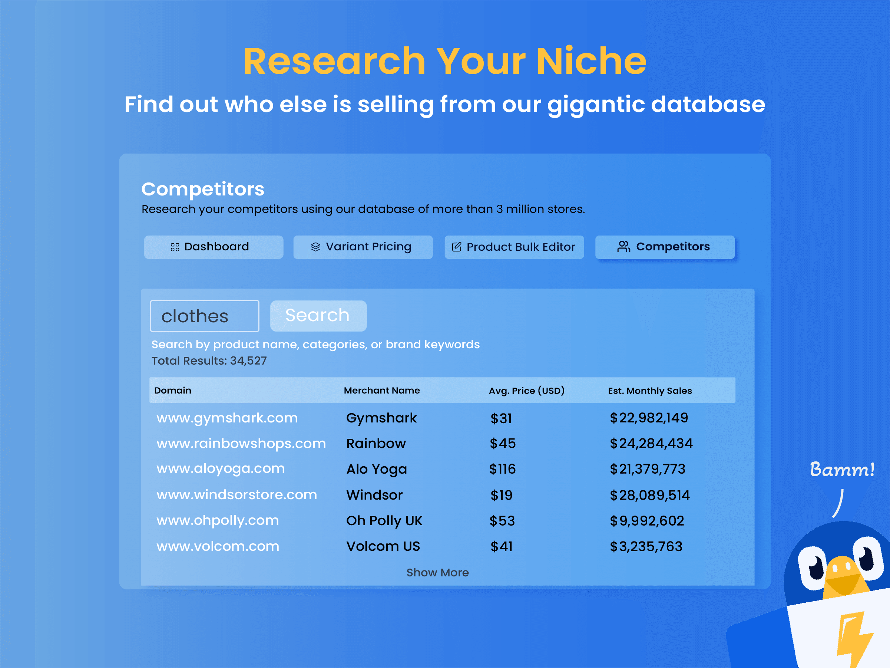Image resolution: width=890 pixels, height=668 pixels.
Task: Click the $53 average price value
Action: [x=502, y=521]
